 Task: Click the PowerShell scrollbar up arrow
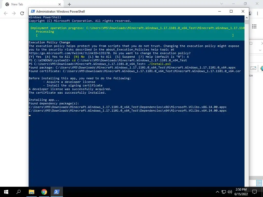(247, 18)
